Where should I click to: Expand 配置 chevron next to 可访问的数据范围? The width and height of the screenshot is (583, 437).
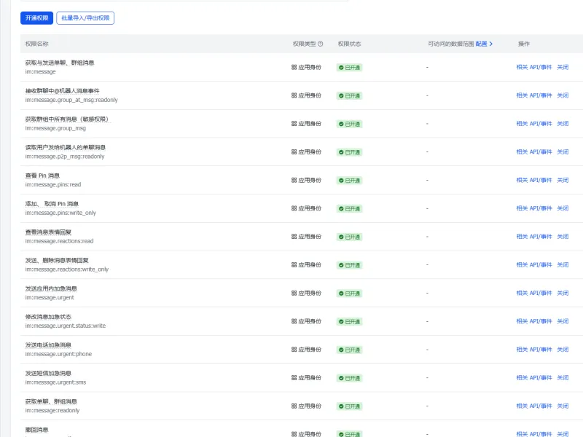490,44
